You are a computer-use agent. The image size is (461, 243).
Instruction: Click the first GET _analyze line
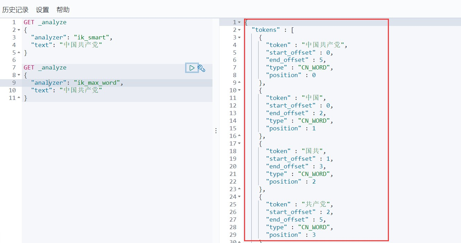coord(45,22)
